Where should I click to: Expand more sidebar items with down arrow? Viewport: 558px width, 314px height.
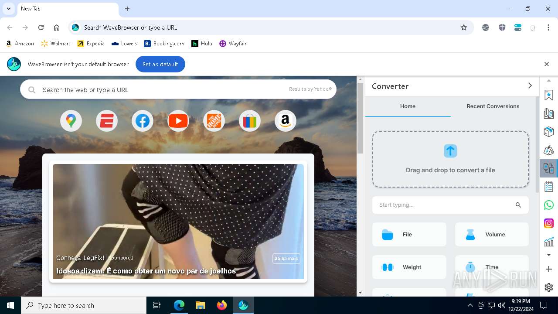[549, 255]
